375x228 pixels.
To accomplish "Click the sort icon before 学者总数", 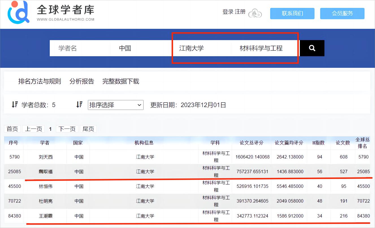I will [15, 105].
